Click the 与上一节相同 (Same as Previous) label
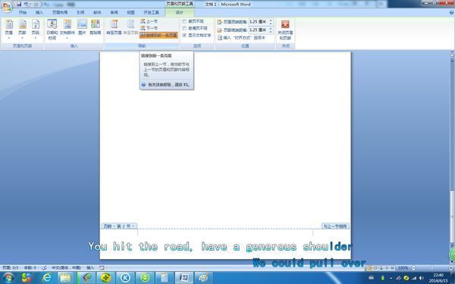Screen dimensions: 455x284 pyautogui.click(x=335, y=226)
